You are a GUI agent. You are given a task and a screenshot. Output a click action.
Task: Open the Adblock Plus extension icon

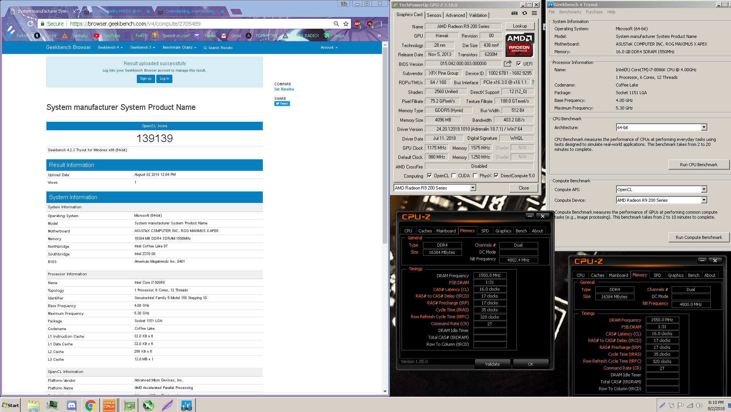click(357, 24)
